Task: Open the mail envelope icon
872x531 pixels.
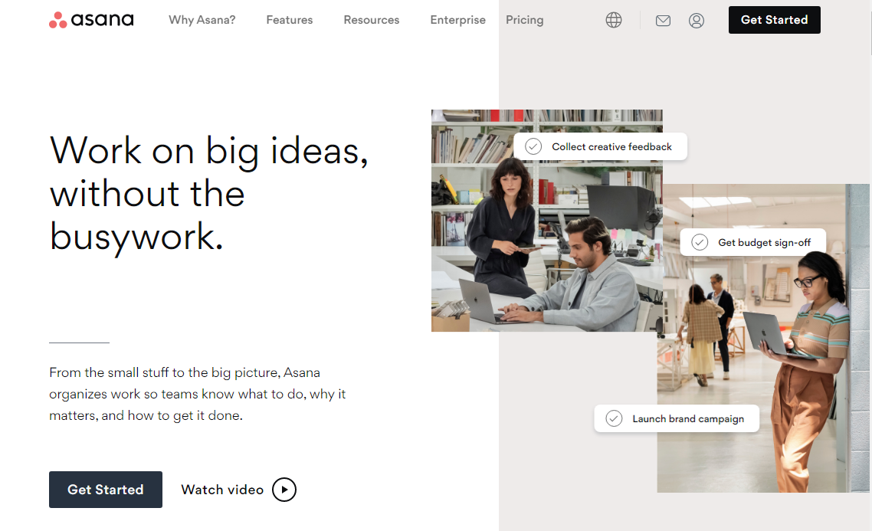Action: point(663,21)
